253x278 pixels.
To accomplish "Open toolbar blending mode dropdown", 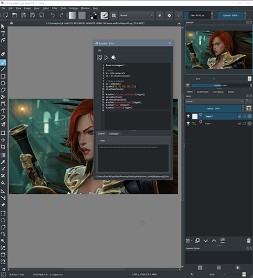I will (x=137, y=15).
